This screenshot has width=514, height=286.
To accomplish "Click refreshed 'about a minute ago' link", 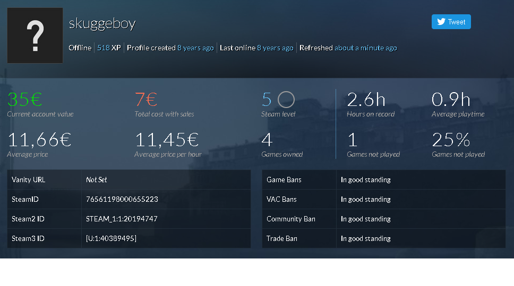I will (365, 48).
